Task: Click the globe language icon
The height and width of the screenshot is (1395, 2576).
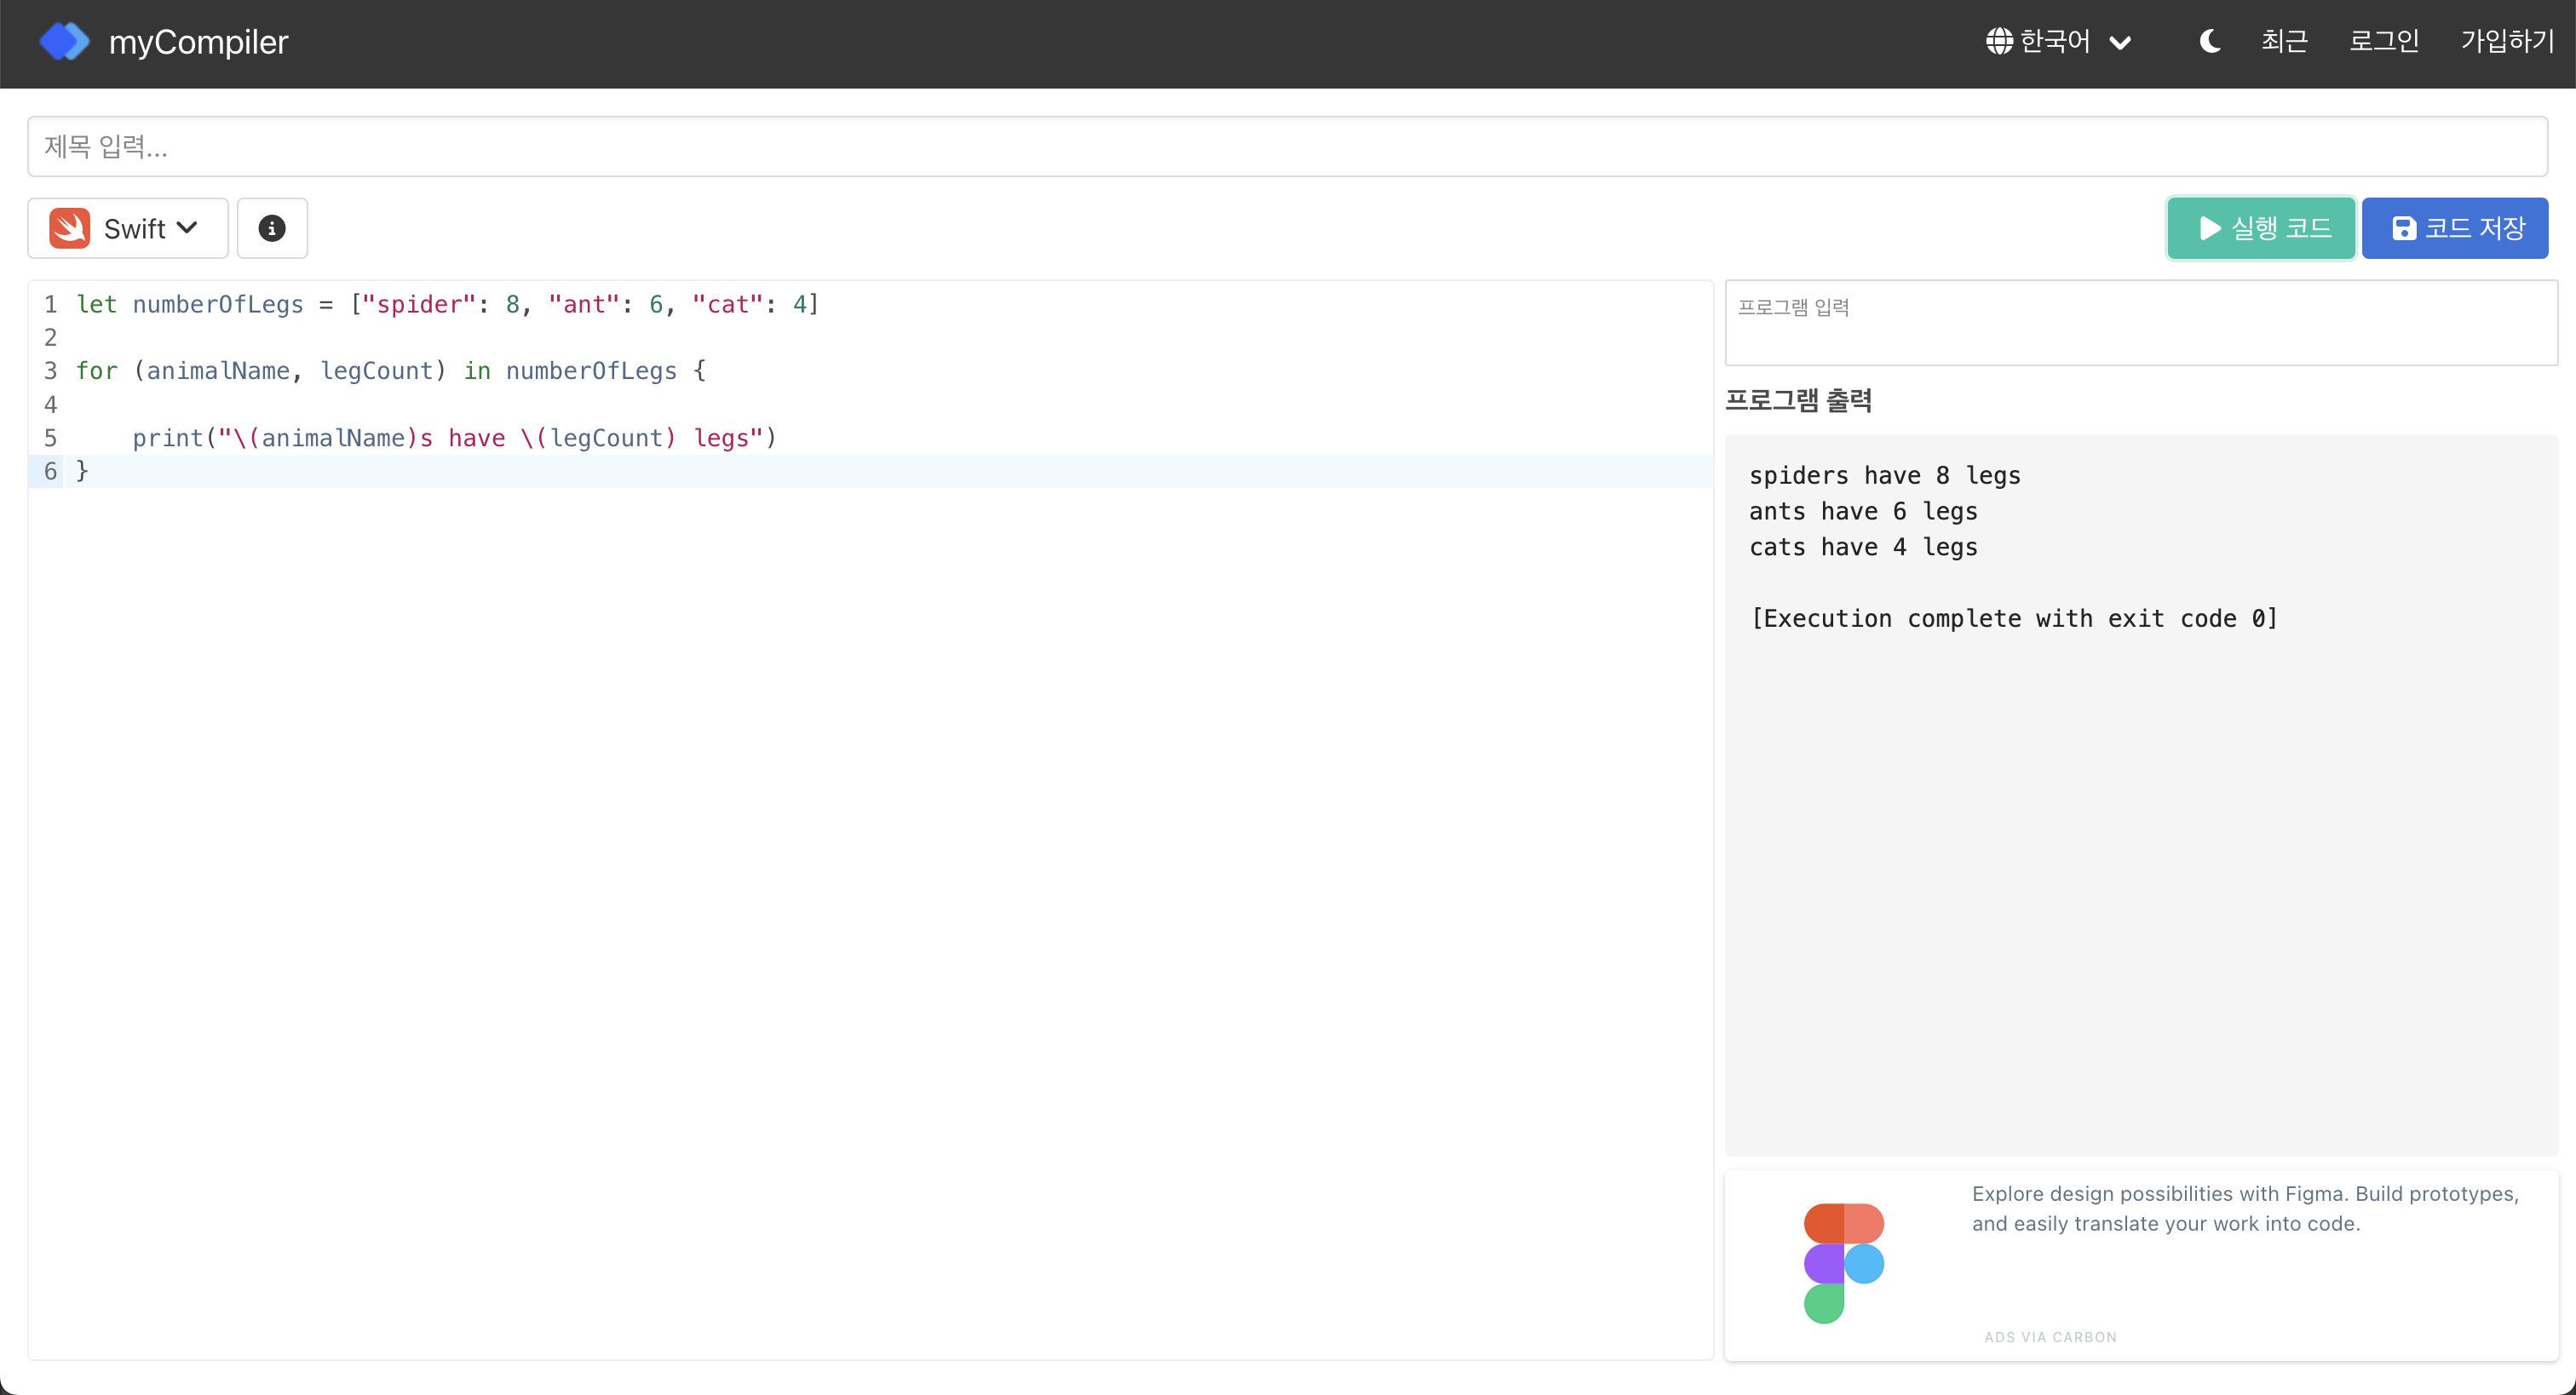Action: click(1999, 42)
